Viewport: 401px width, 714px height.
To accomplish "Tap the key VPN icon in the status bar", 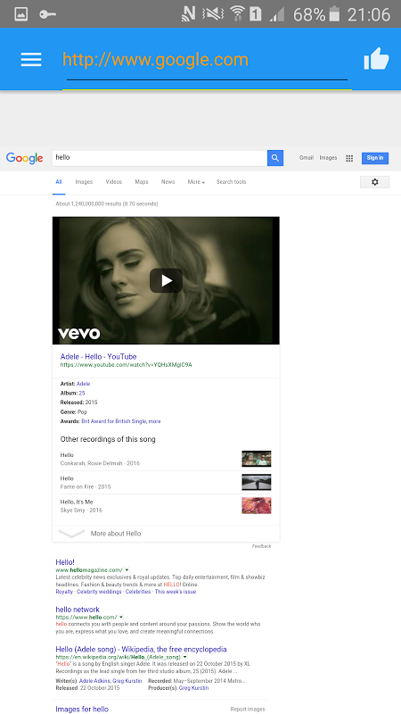I will pyautogui.click(x=48, y=14).
